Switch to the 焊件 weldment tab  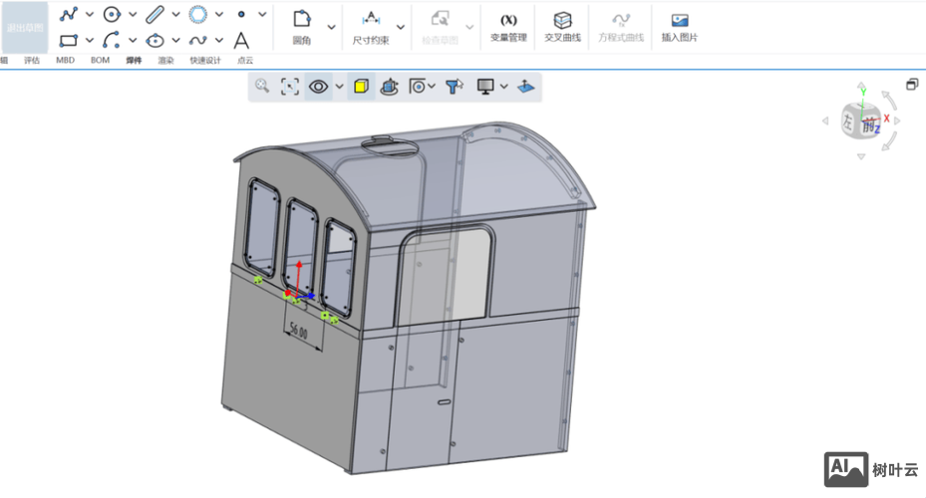[134, 61]
